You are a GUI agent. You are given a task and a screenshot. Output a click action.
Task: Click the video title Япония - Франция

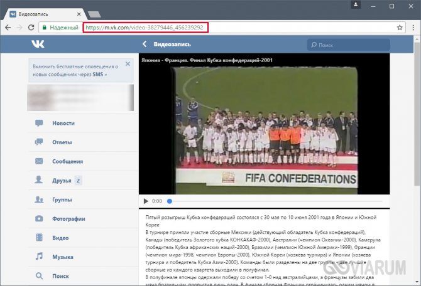(x=207, y=60)
